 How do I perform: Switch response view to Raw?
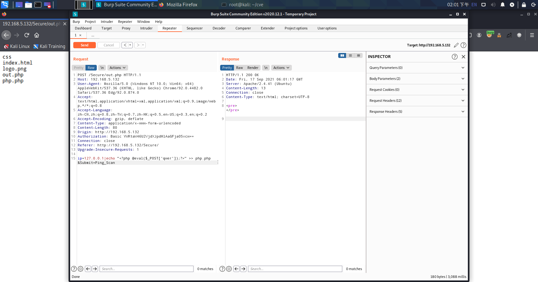click(240, 68)
